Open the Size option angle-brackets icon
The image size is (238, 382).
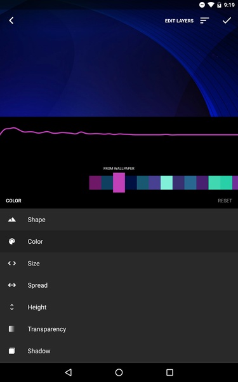tap(11, 264)
